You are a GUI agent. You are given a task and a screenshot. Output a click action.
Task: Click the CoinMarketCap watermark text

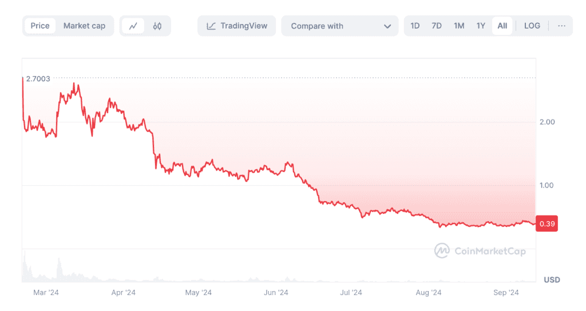click(x=489, y=250)
